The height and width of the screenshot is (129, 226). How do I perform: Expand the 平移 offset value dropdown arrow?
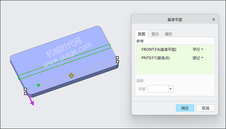(x=170, y=89)
